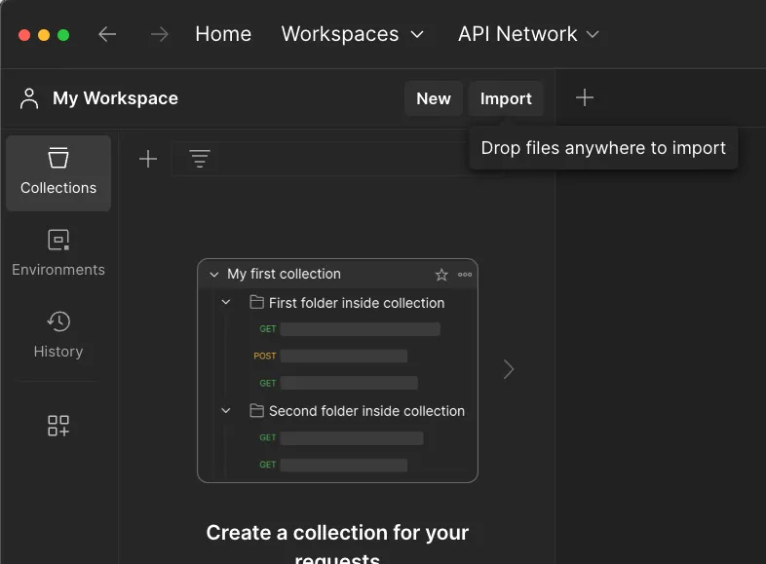
Task: Open My first collection more options
Action: [465, 275]
